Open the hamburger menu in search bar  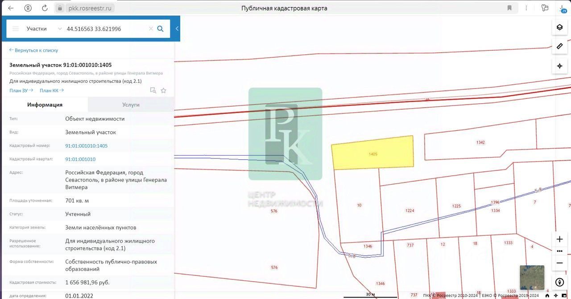pyautogui.click(x=16, y=29)
